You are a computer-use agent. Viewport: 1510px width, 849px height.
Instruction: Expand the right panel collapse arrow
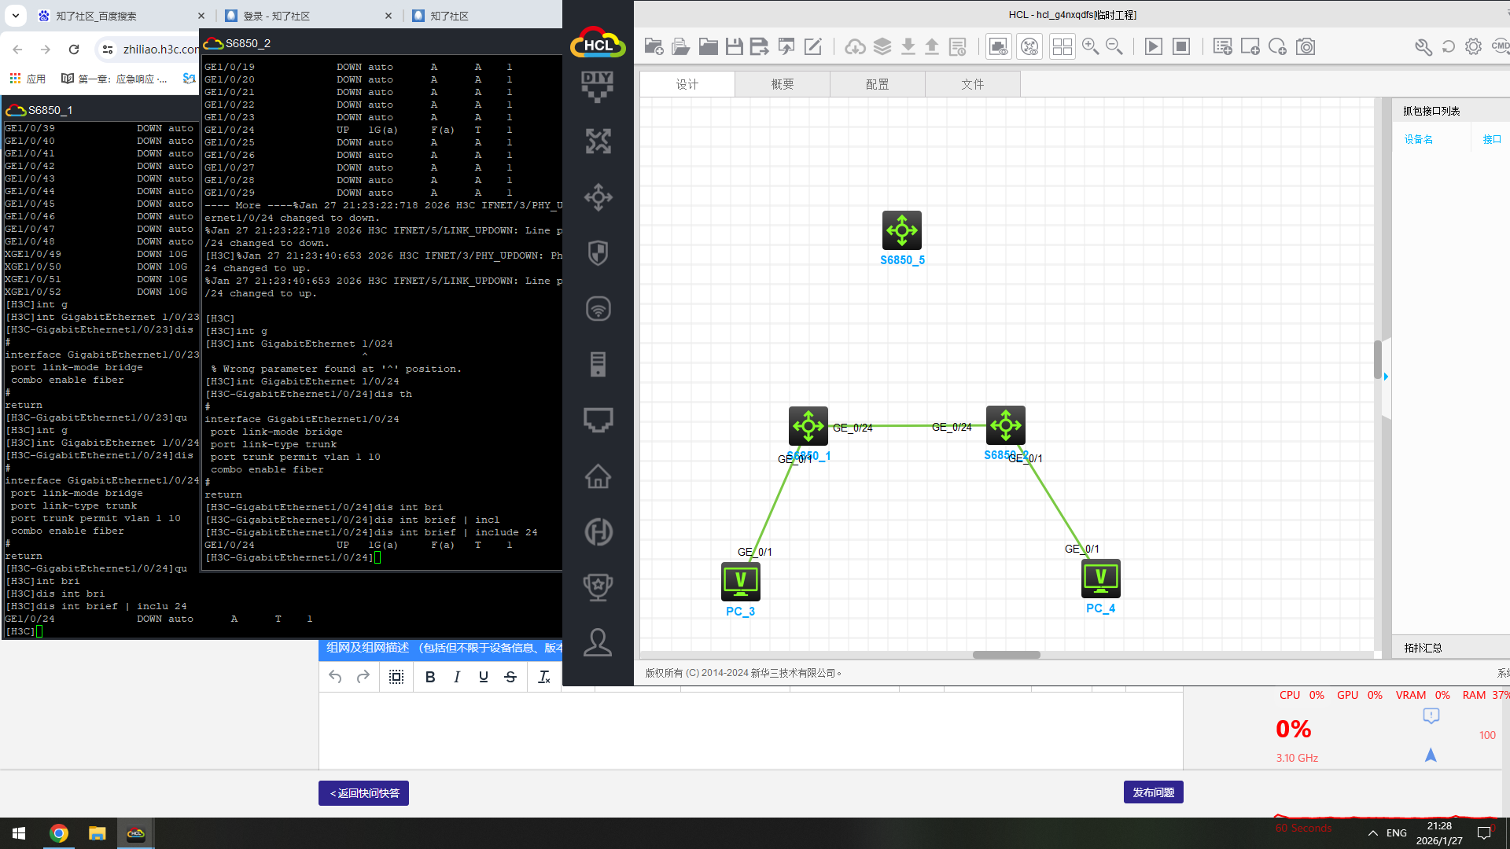point(1386,377)
